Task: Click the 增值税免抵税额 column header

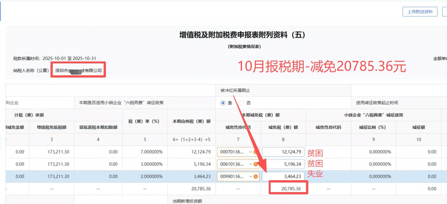Action: (x=51, y=127)
